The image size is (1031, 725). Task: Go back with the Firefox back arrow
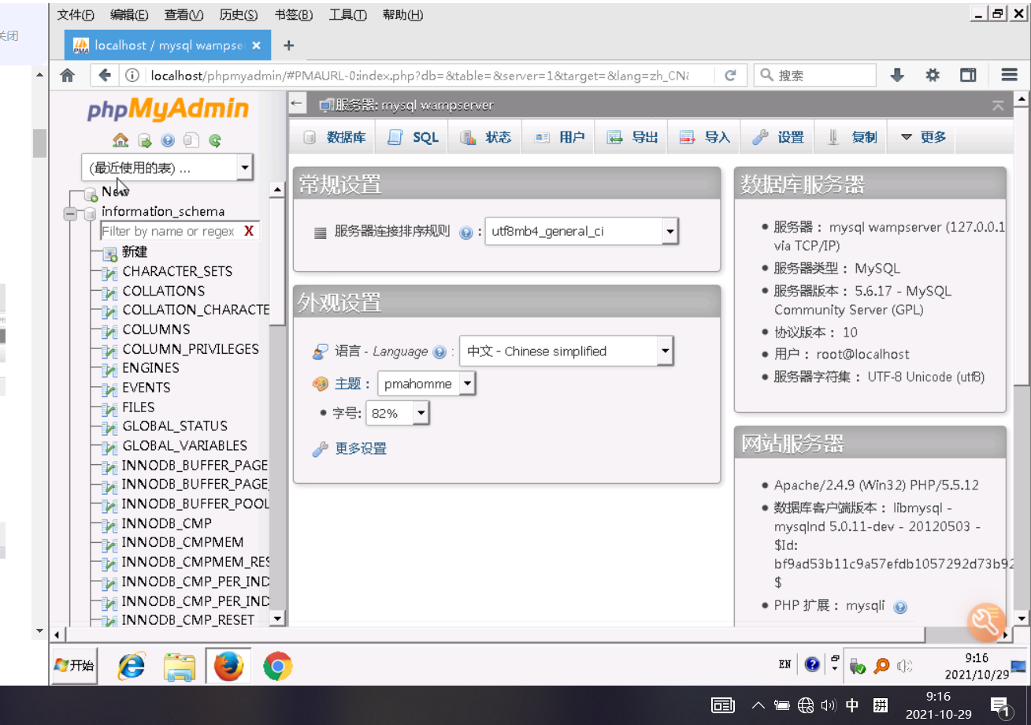point(105,75)
